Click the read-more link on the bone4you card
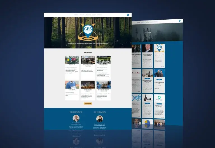215x148 pixels. point(162,117)
